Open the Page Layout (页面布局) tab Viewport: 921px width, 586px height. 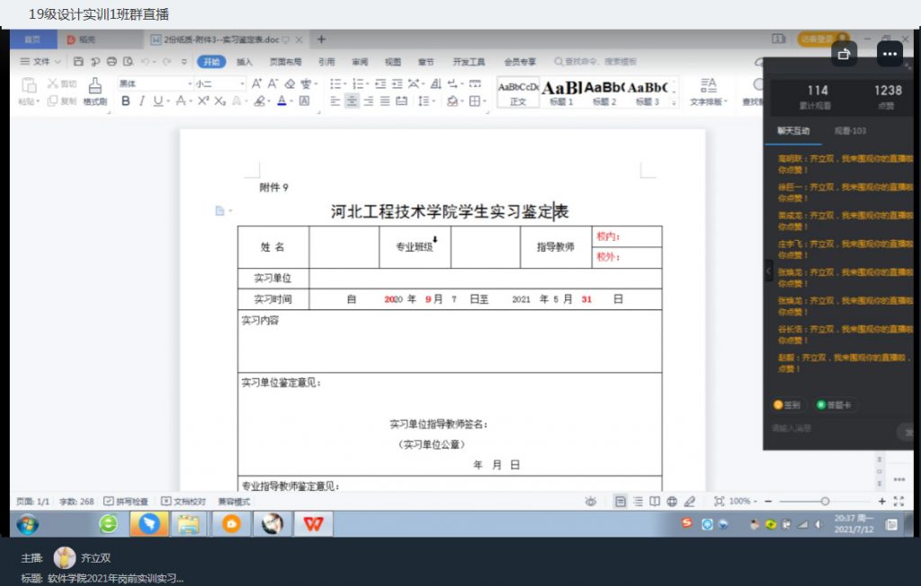point(285,62)
